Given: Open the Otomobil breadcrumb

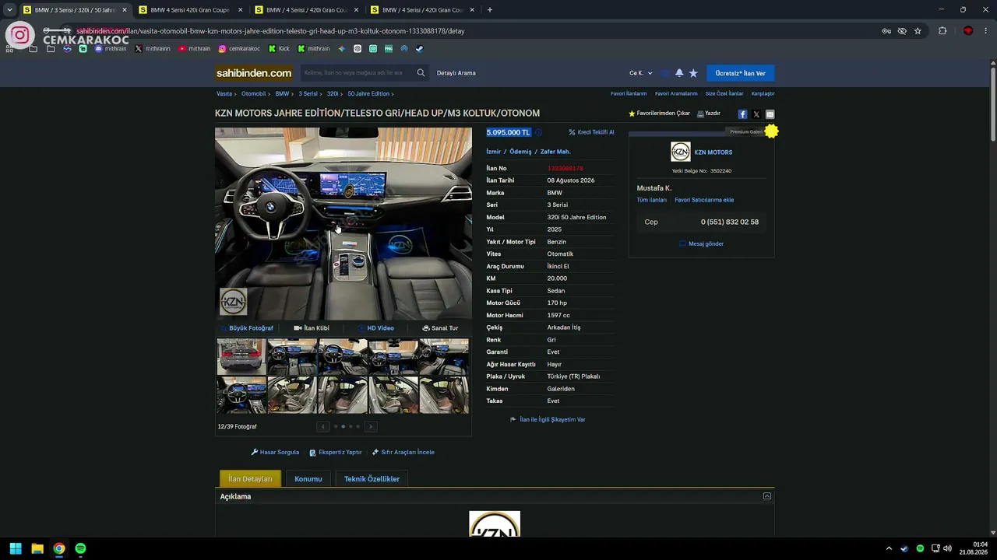Looking at the screenshot, I should pyautogui.click(x=254, y=93).
